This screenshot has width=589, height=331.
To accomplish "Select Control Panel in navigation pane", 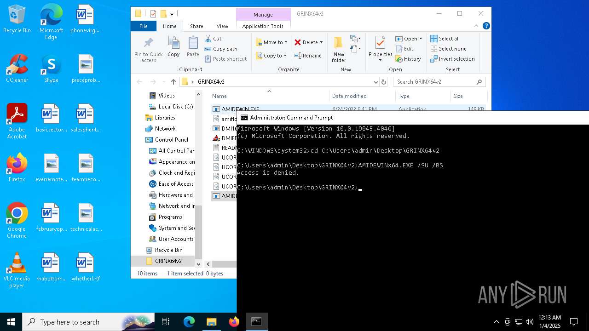I will 171,140.
